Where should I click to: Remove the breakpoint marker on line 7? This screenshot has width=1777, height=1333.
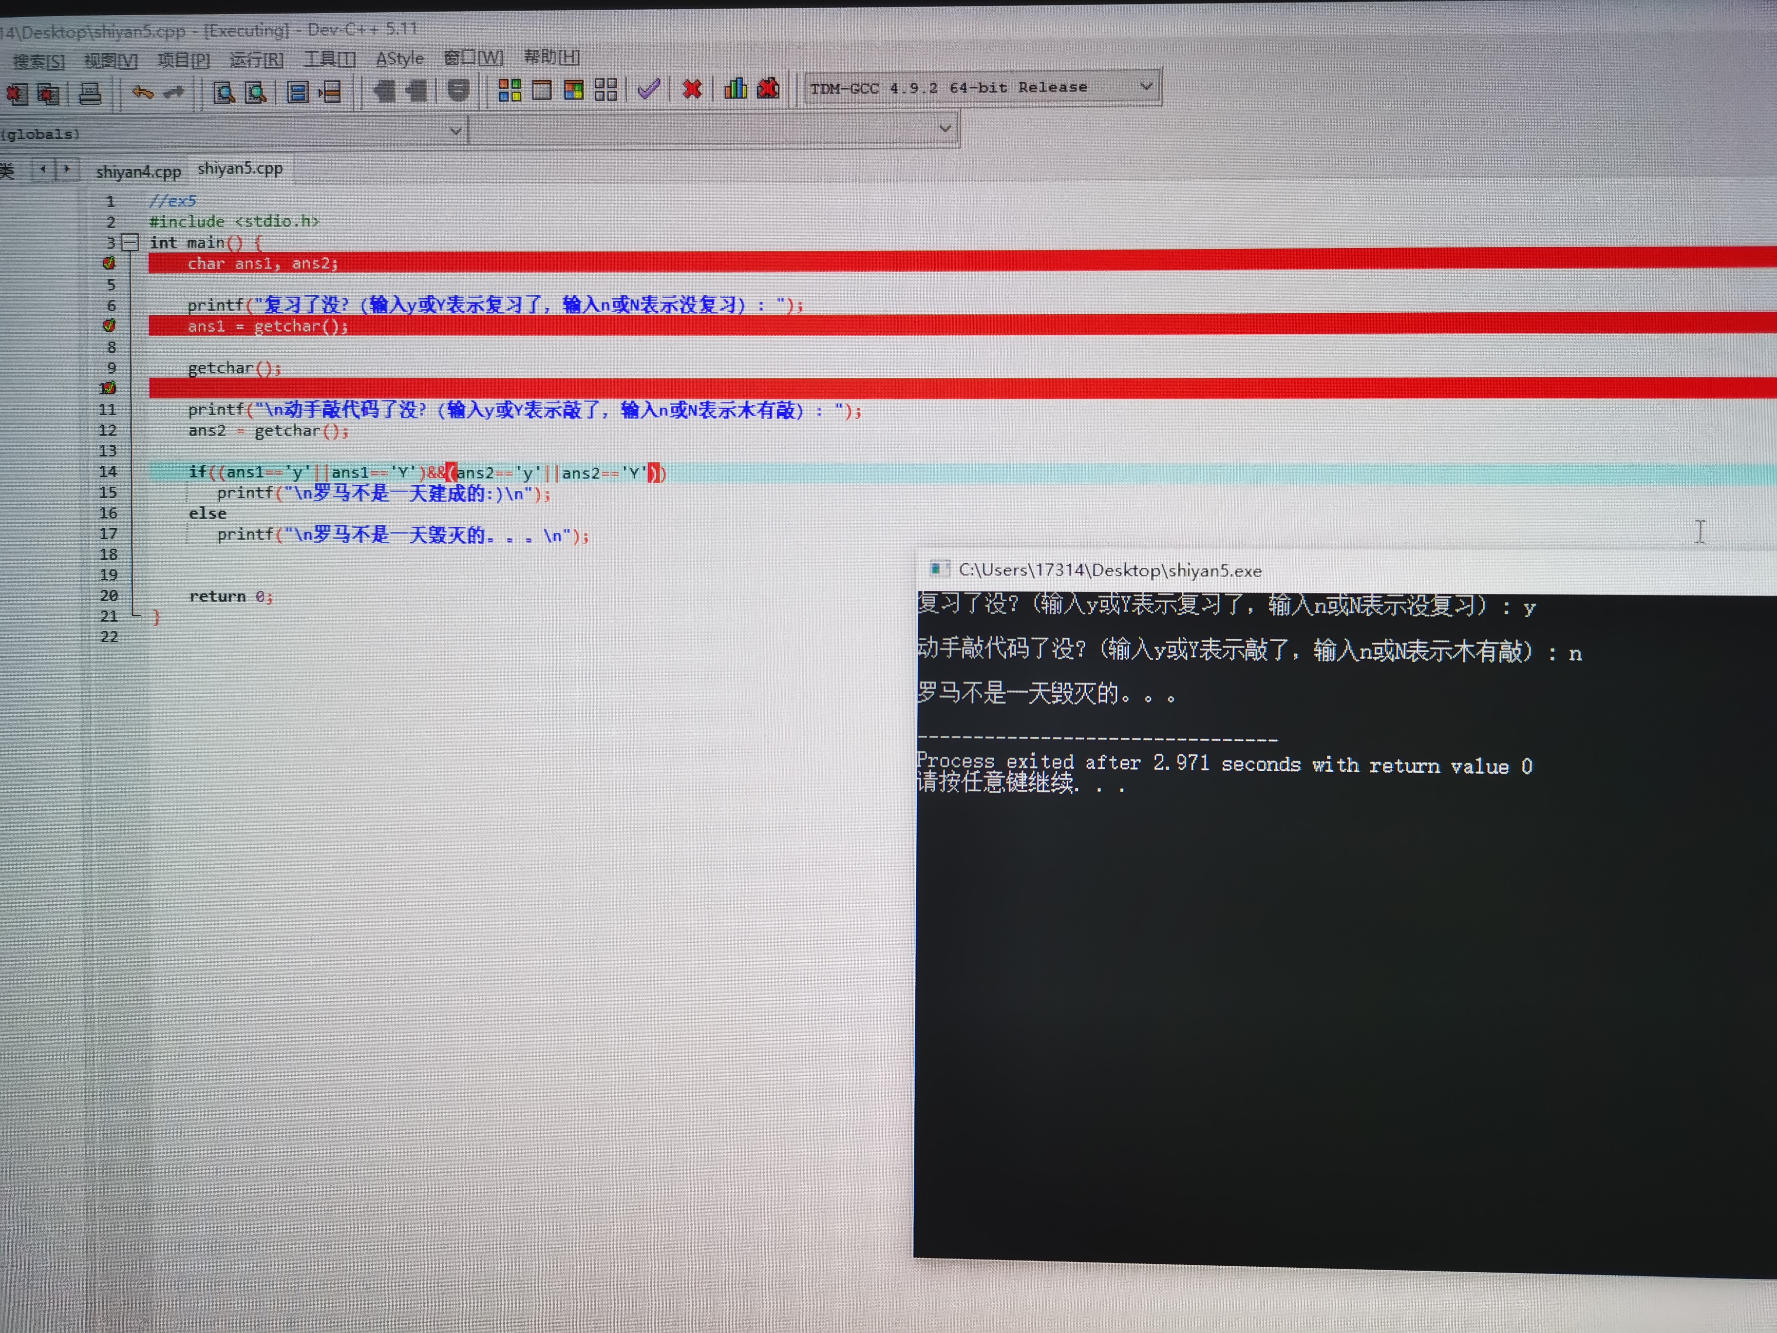(109, 325)
